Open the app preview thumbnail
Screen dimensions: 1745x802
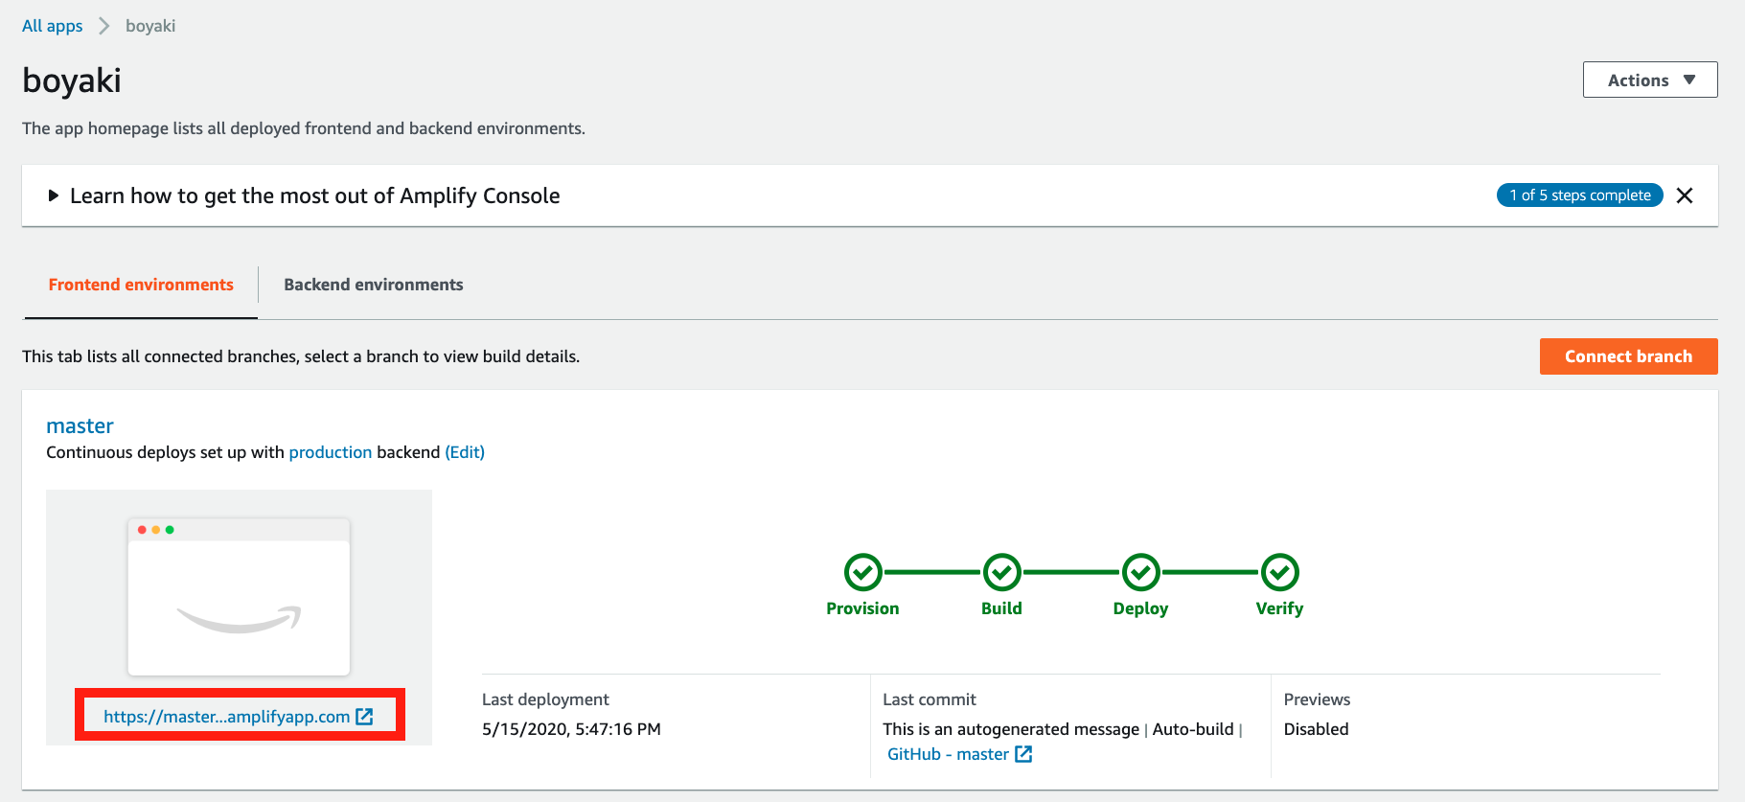click(239, 597)
